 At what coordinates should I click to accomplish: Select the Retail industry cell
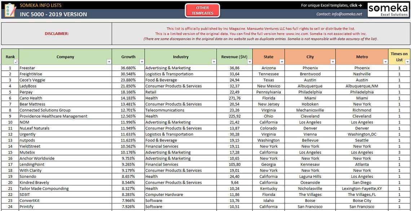pos(181,92)
